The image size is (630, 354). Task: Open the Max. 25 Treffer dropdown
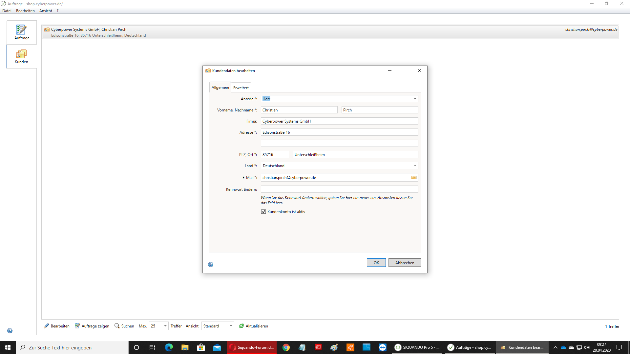pos(165,326)
